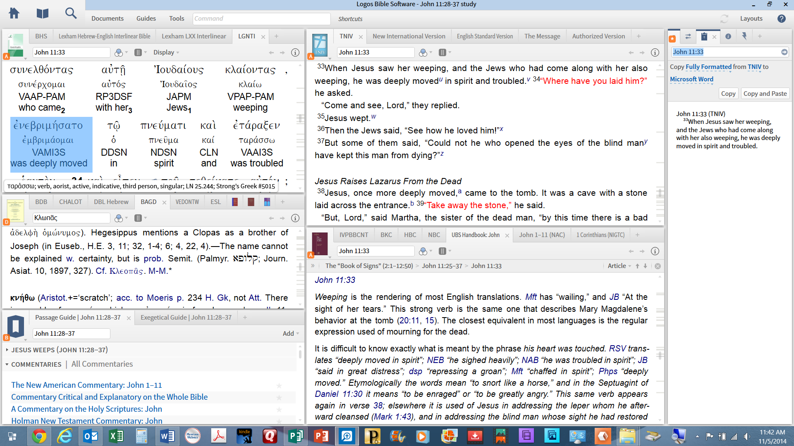Screen dimensions: 794x446
Task: Open the Library book icon
Action: click(x=42, y=14)
